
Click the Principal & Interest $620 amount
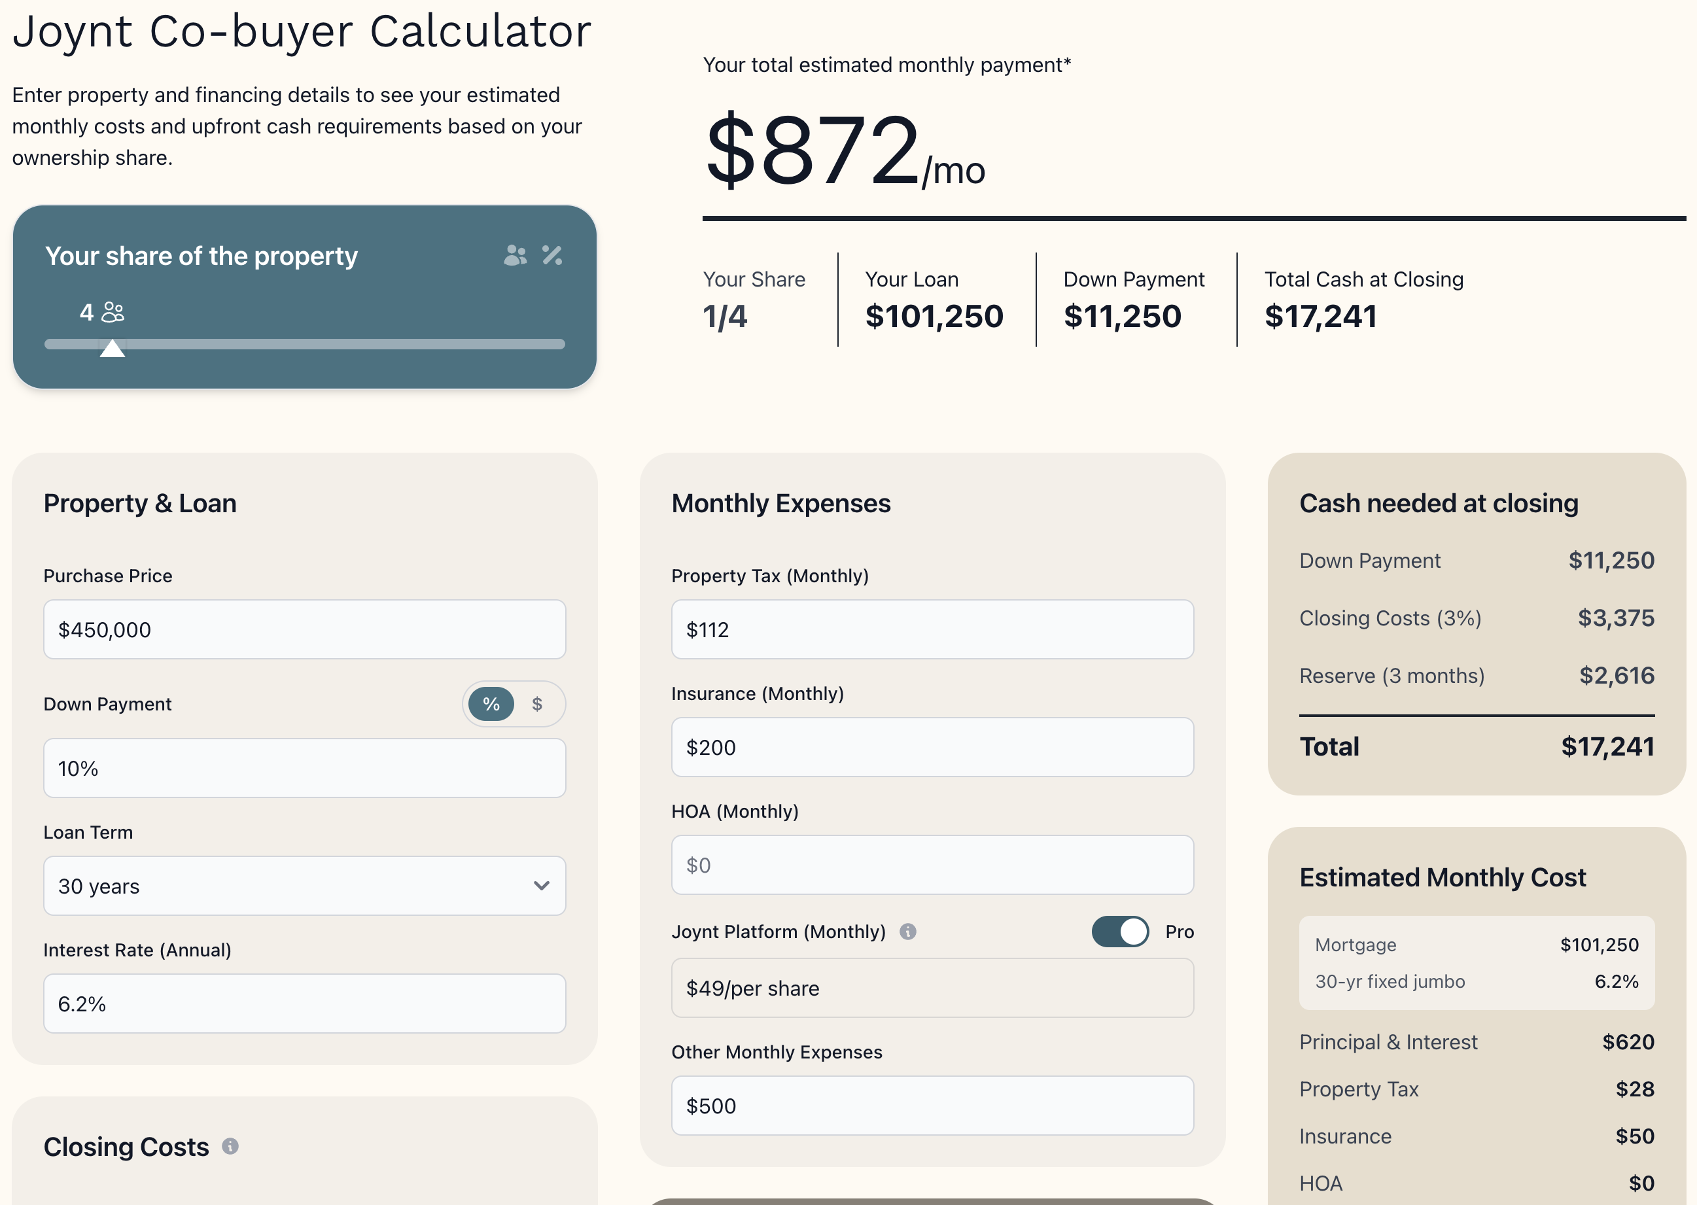[x=1628, y=1043]
